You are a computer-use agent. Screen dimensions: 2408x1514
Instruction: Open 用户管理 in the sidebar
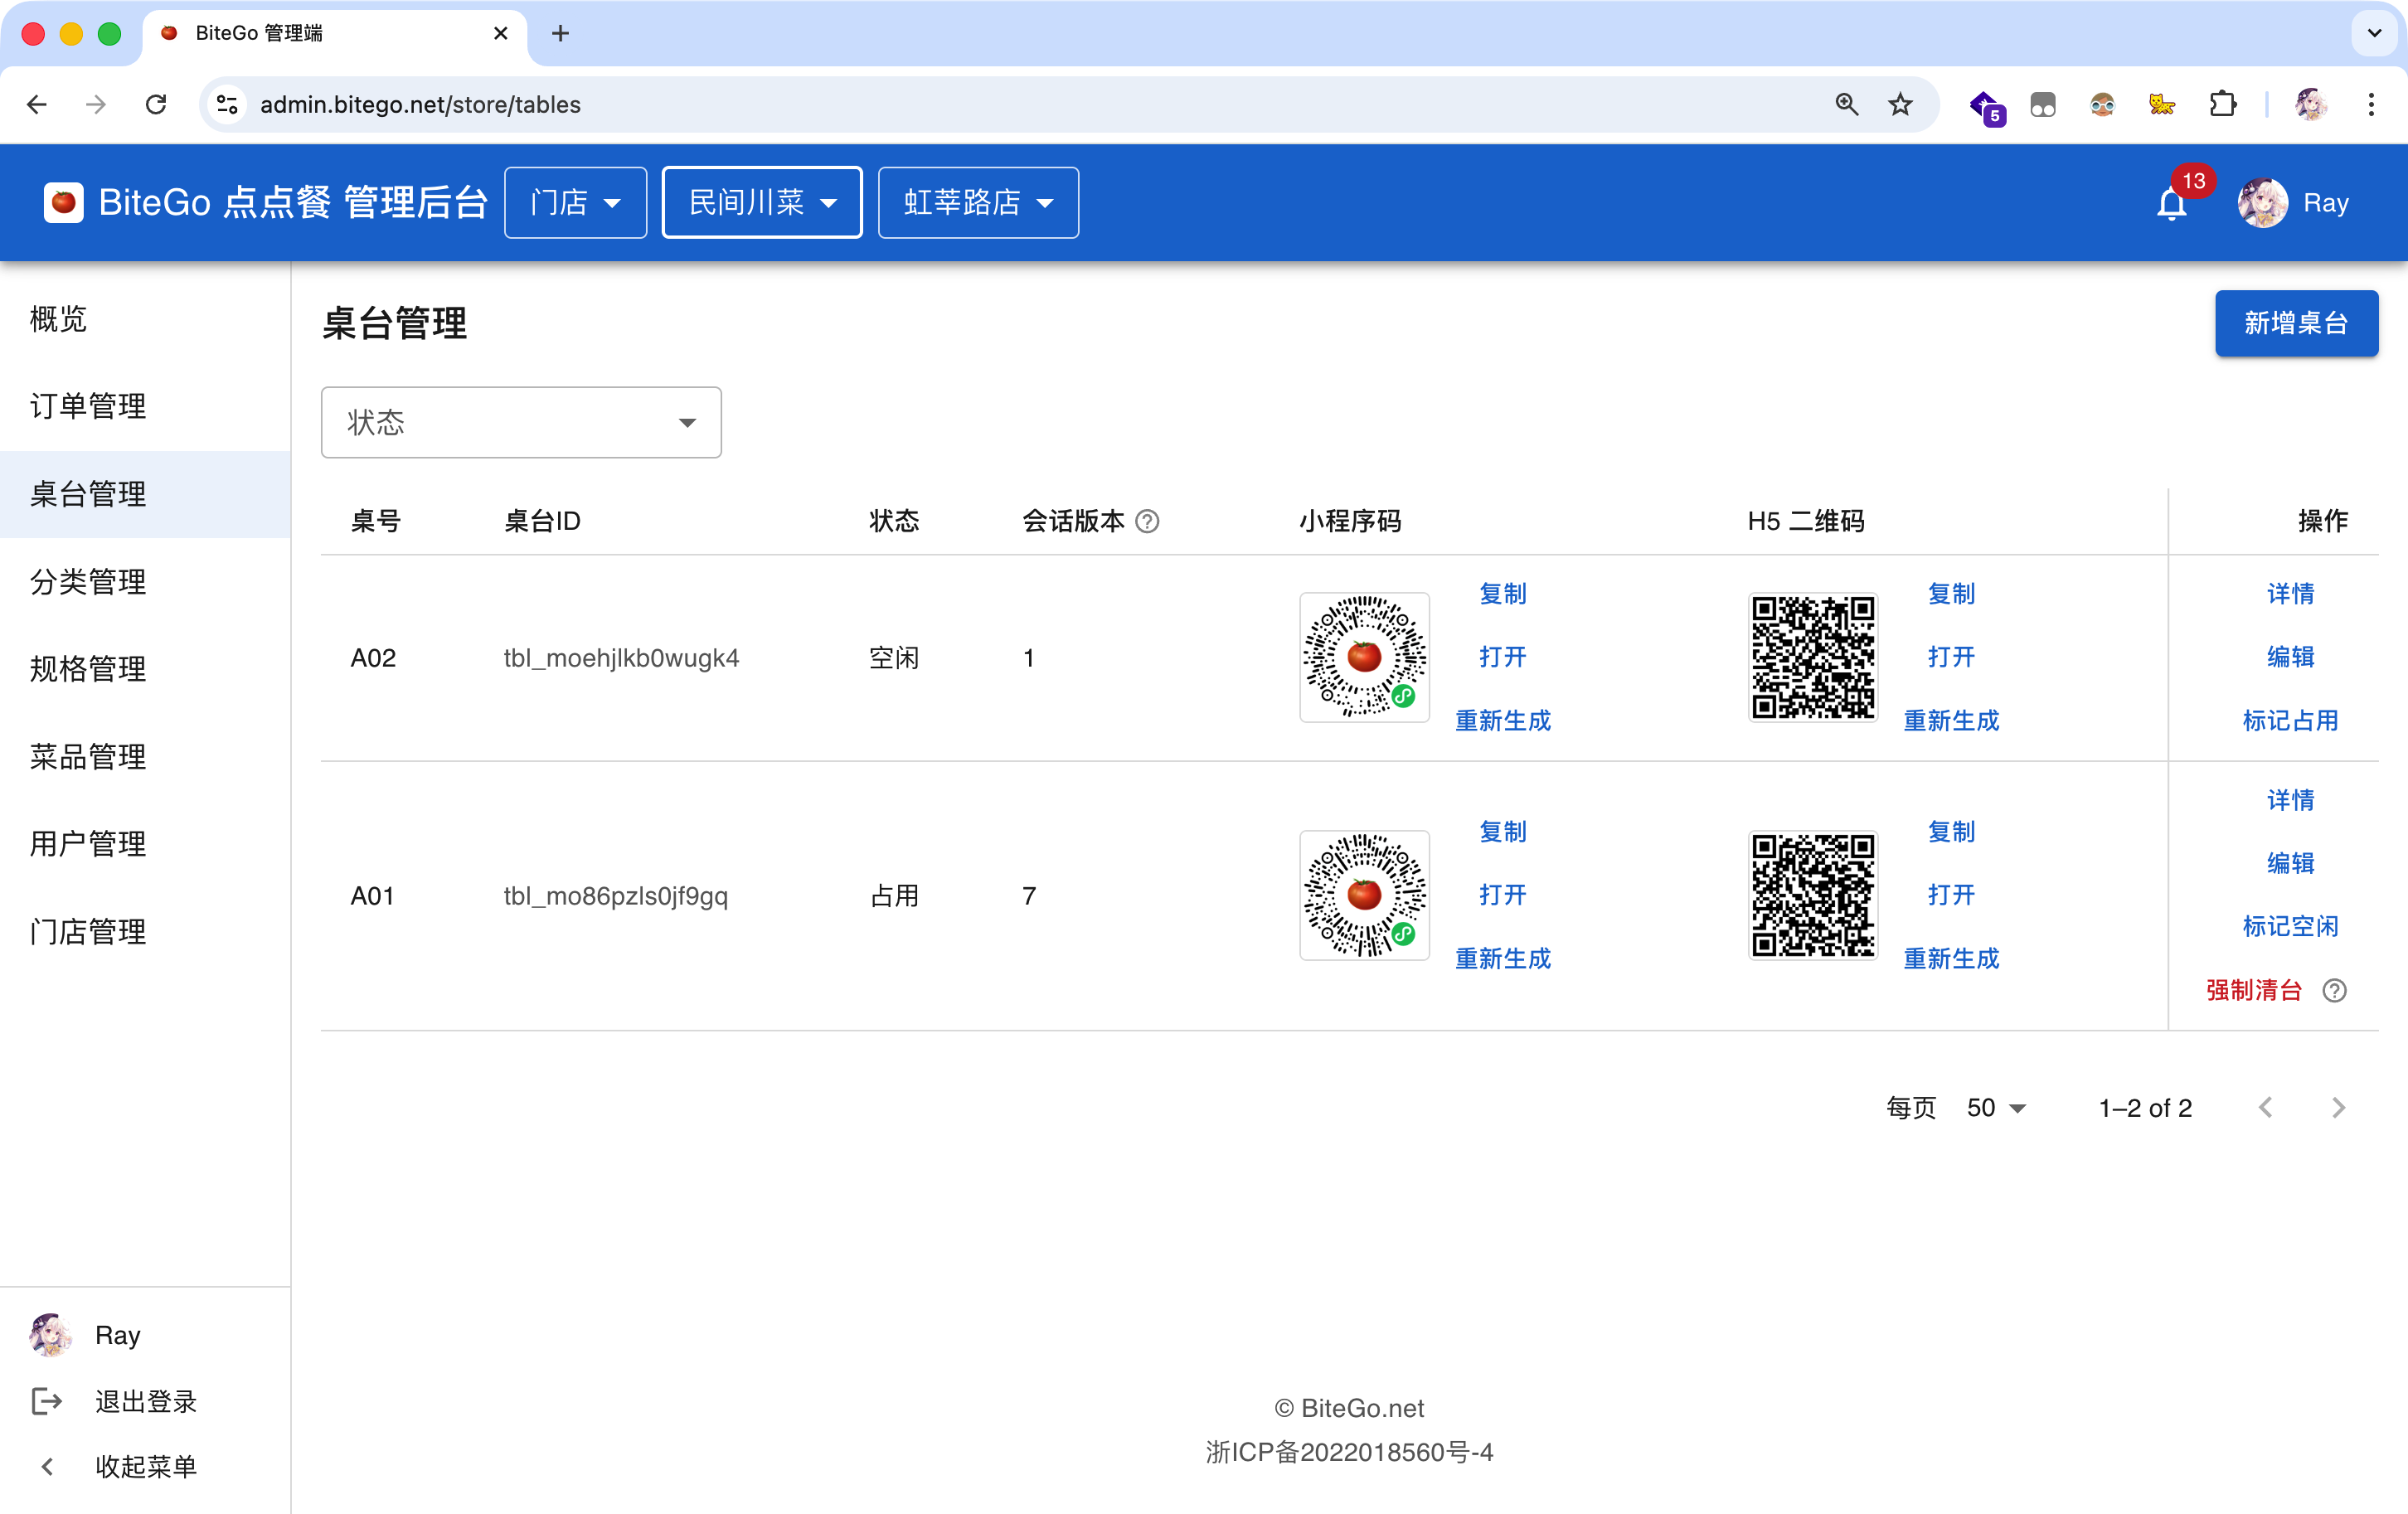[x=145, y=843]
